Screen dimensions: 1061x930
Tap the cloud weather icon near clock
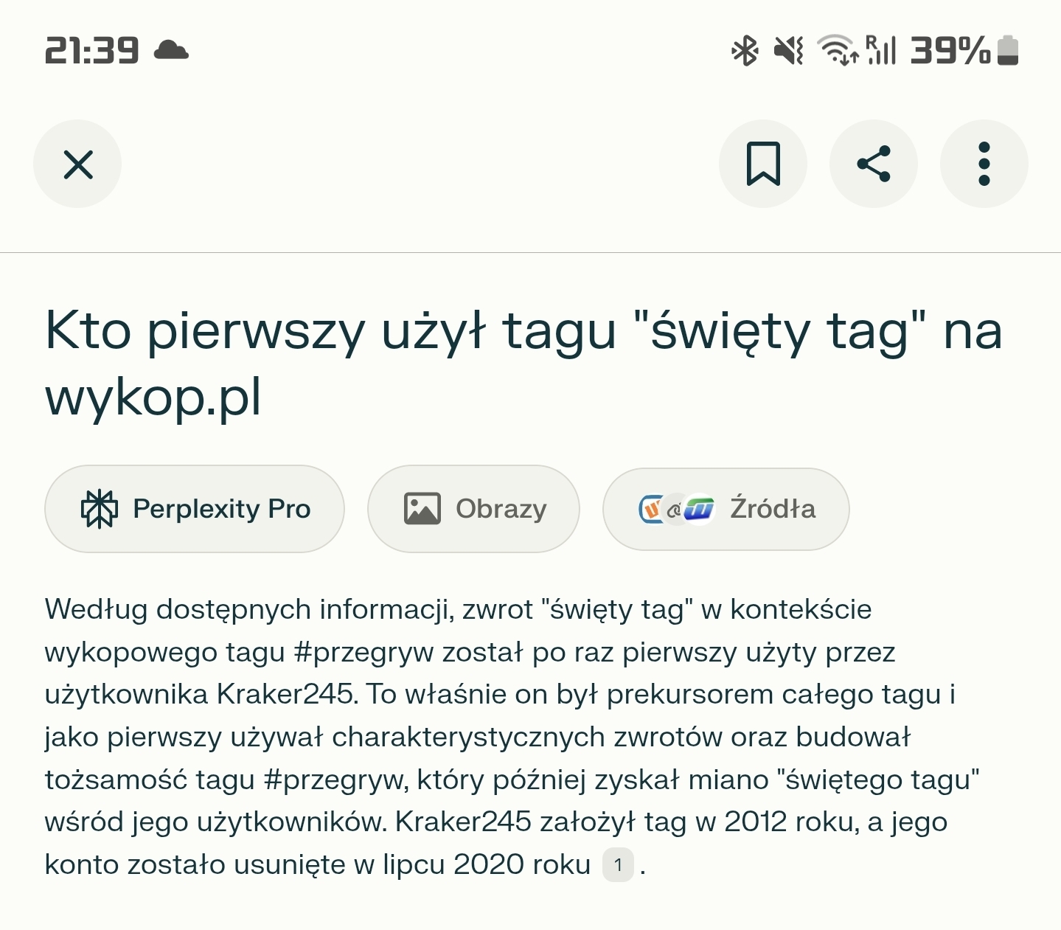pos(171,51)
